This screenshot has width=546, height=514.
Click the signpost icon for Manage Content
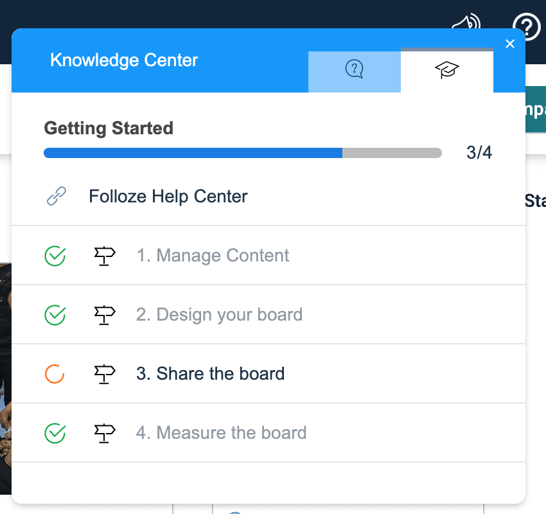[104, 256]
